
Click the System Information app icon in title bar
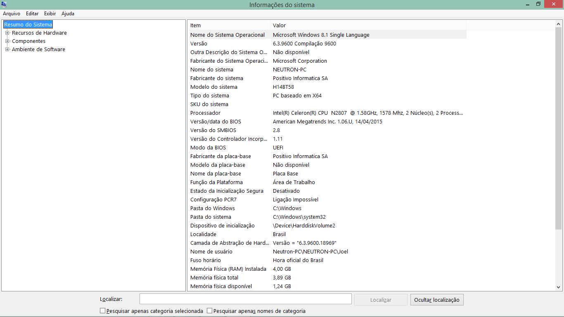point(4,5)
